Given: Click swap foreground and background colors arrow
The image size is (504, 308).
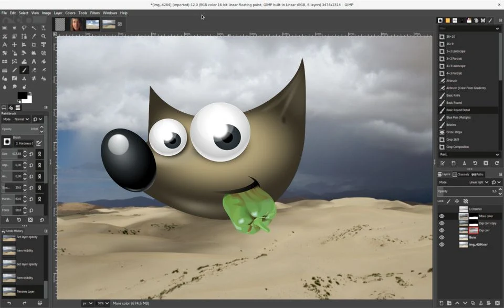Looking at the screenshot, I should 30,93.
